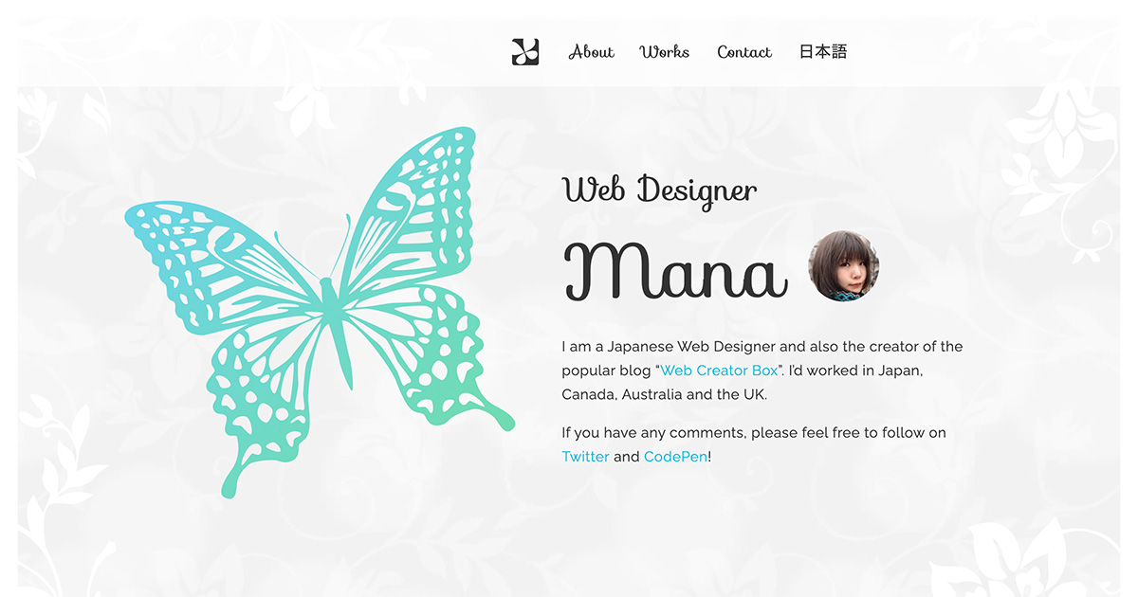The image size is (1138, 597).
Task: Open the Web Creator Box blog link
Action: (x=719, y=371)
